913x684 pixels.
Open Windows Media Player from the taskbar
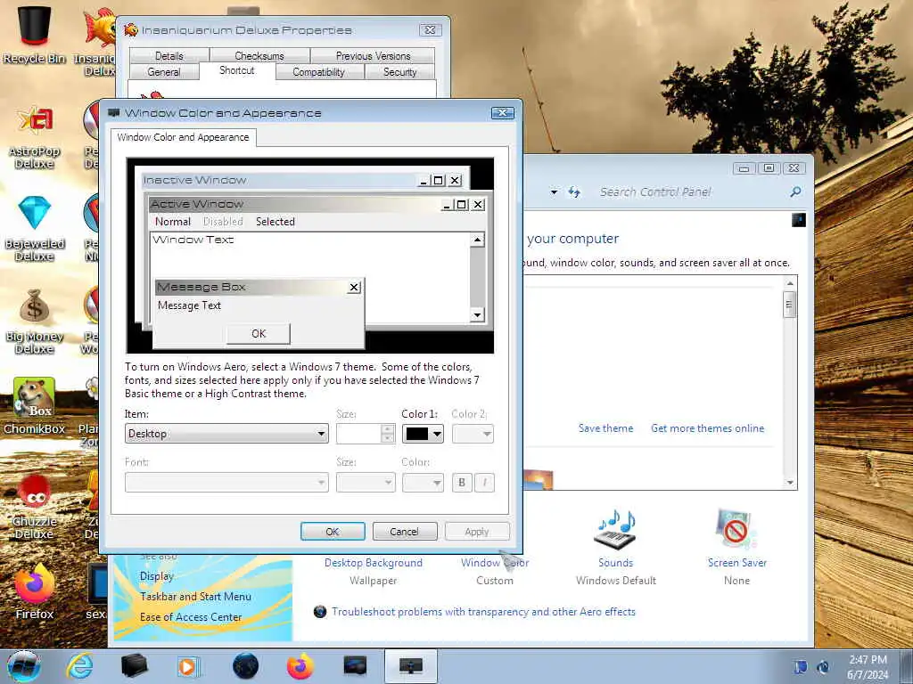[188, 666]
